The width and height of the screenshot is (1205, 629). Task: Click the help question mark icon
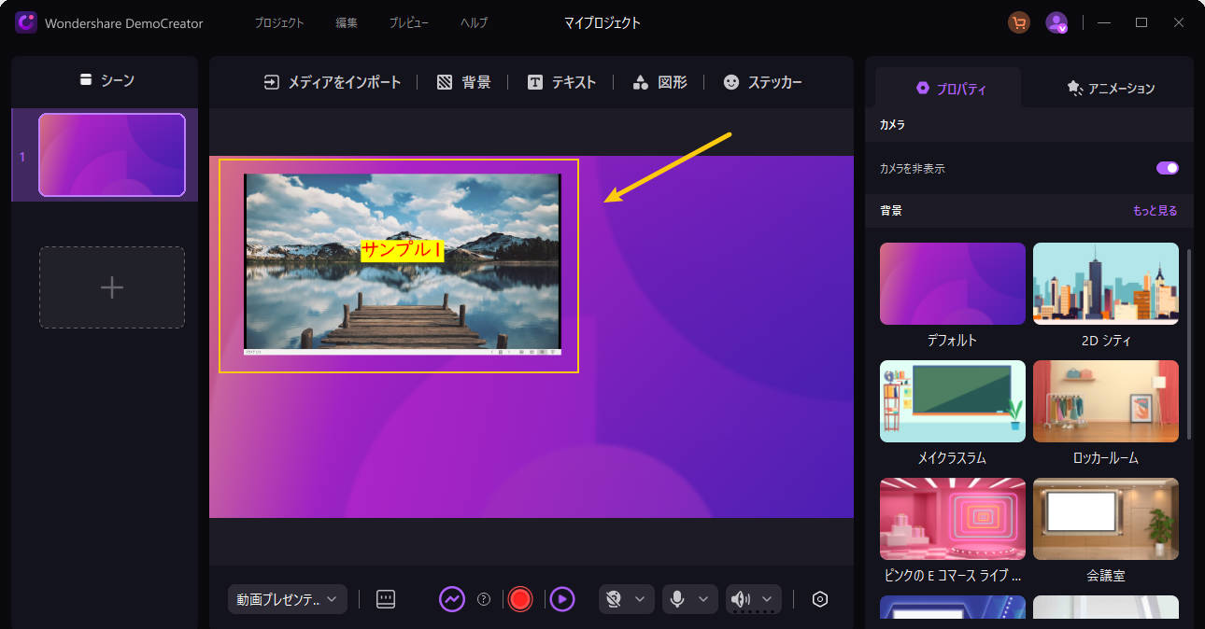click(484, 599)
